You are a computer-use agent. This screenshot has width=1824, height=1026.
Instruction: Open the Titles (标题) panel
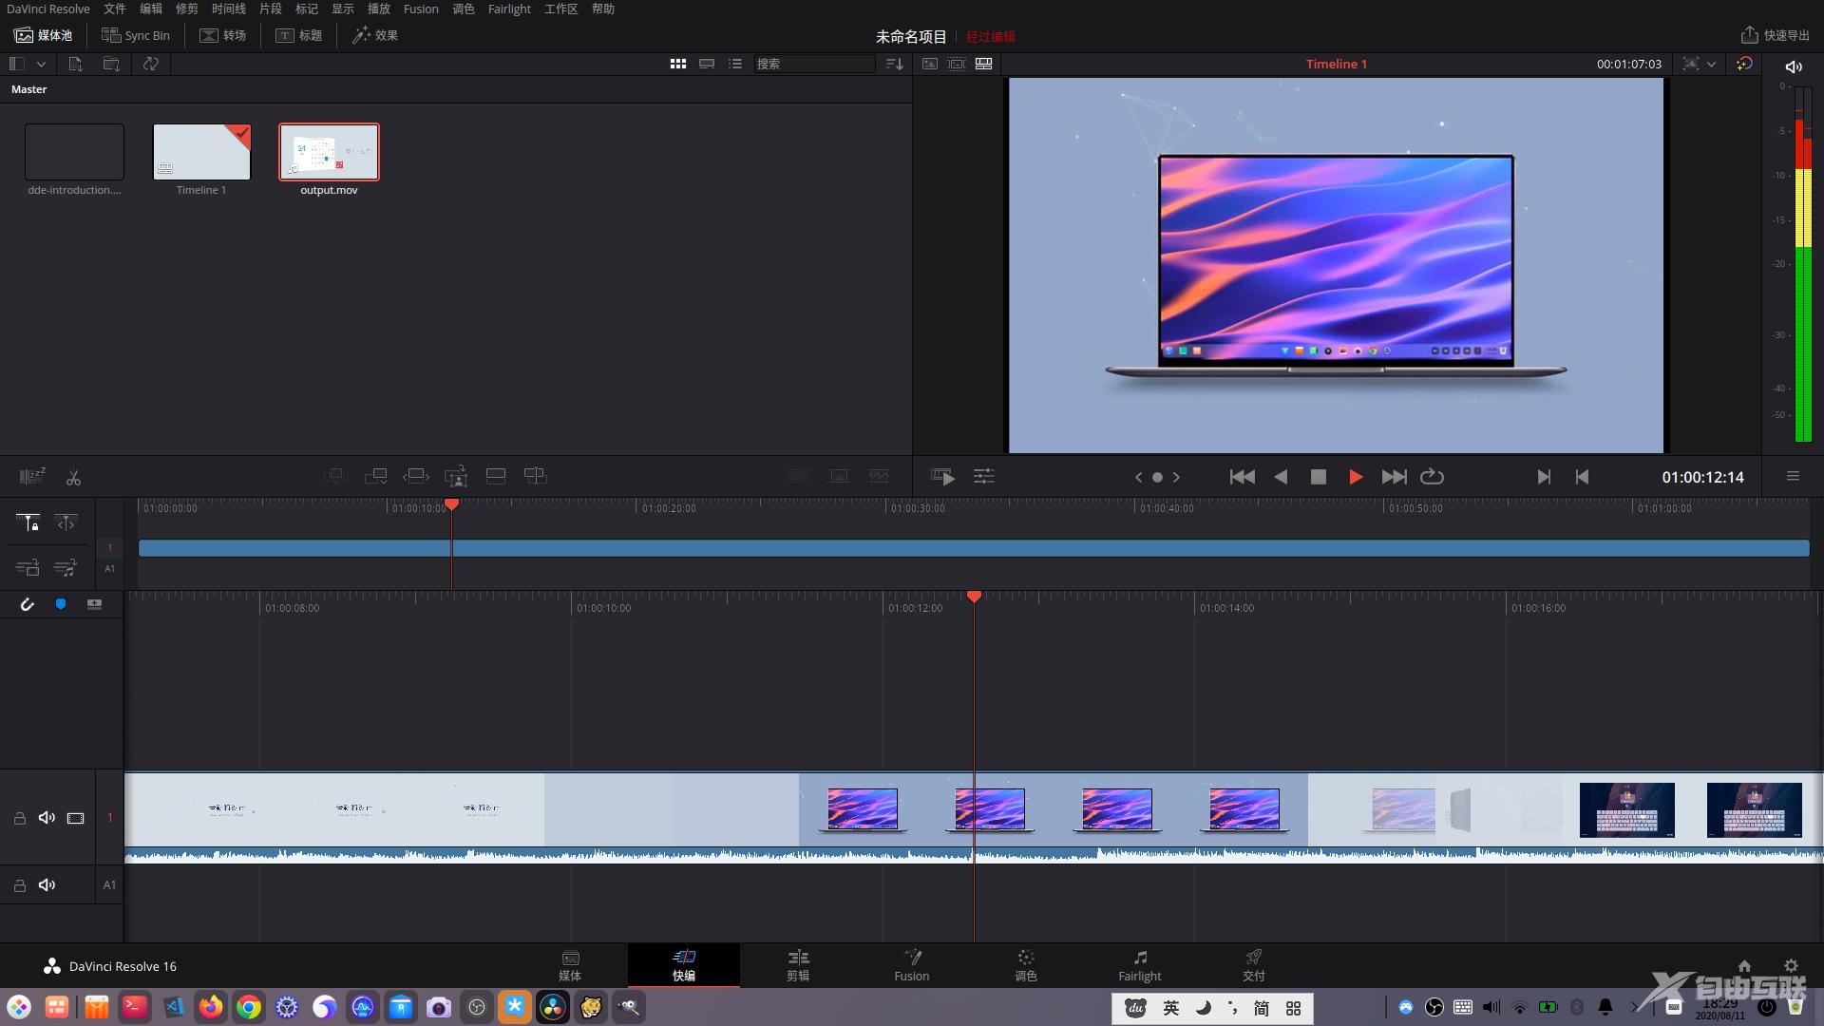tap(299, 35)
